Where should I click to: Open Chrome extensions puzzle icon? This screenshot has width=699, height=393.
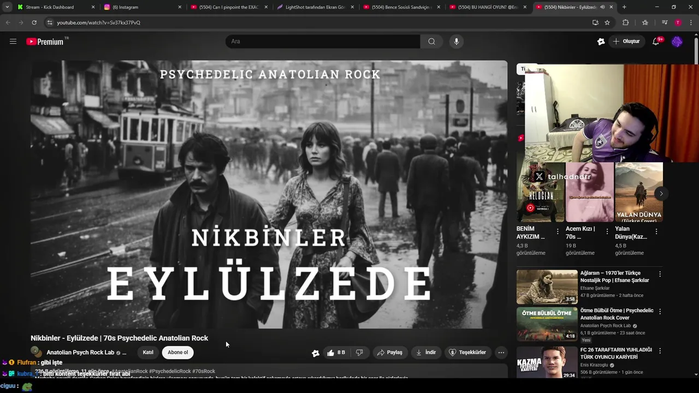click(x=626, y=22)
